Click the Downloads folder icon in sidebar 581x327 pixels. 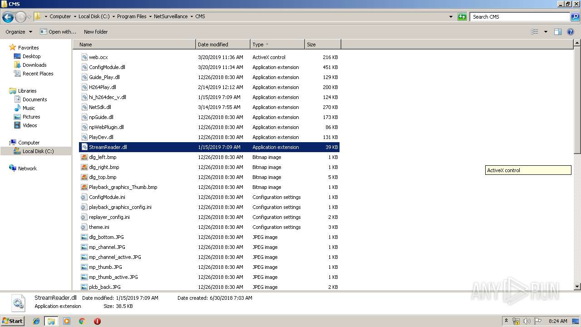coord(17,65)
